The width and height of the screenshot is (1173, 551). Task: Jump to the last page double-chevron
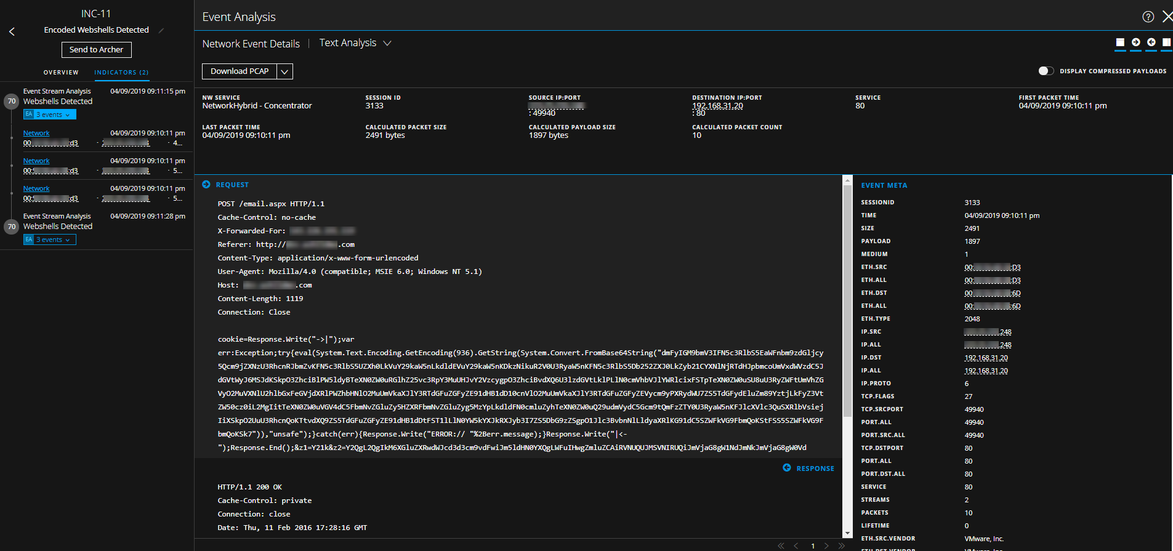842,546
